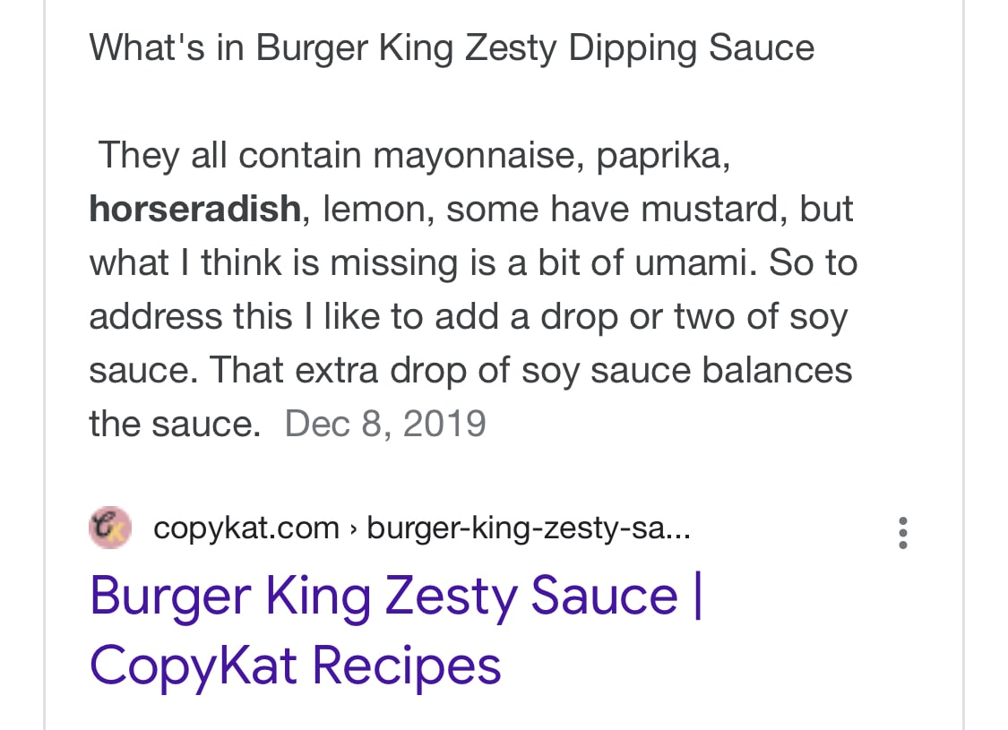Visit the copykat.com breadcrumb URL
The height and width of the screenshot is (730, 1008).
pos(246,528)
